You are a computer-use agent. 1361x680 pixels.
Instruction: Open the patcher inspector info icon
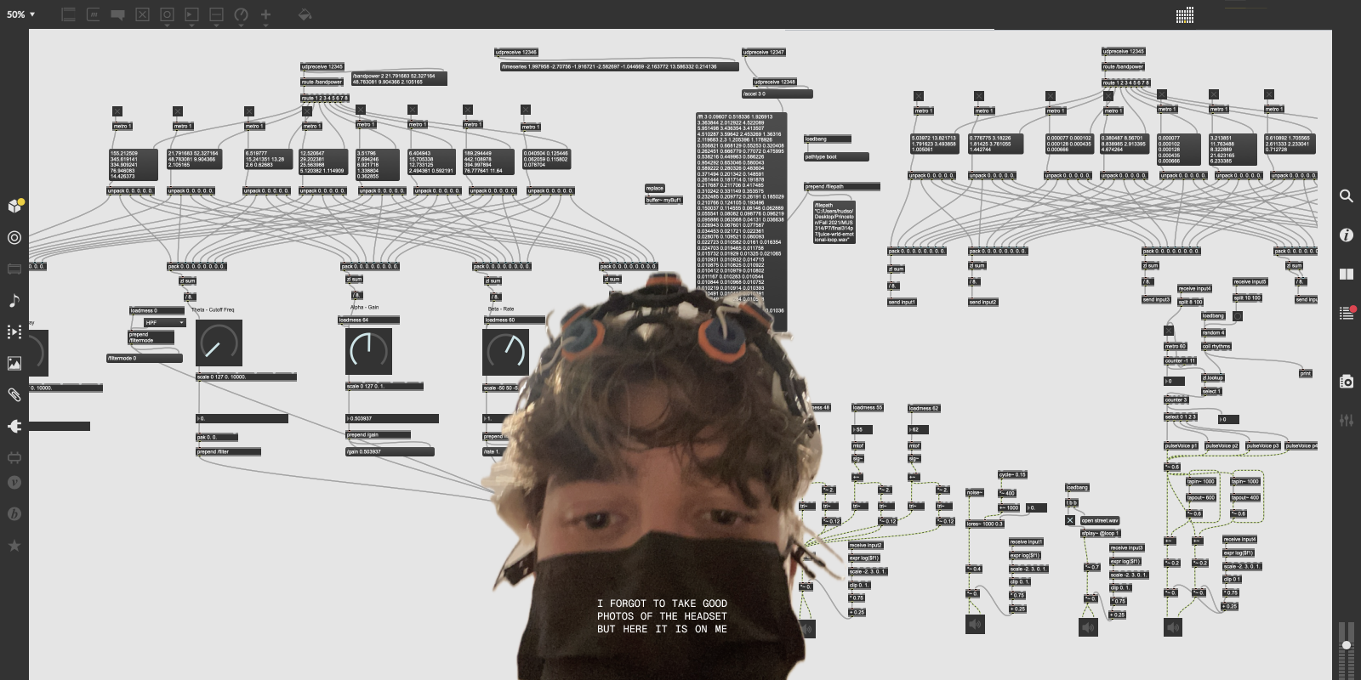click(1346, 235)
